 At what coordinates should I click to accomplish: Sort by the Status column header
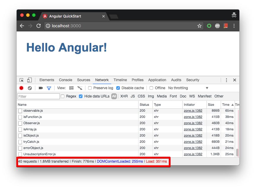pos(145,105)
